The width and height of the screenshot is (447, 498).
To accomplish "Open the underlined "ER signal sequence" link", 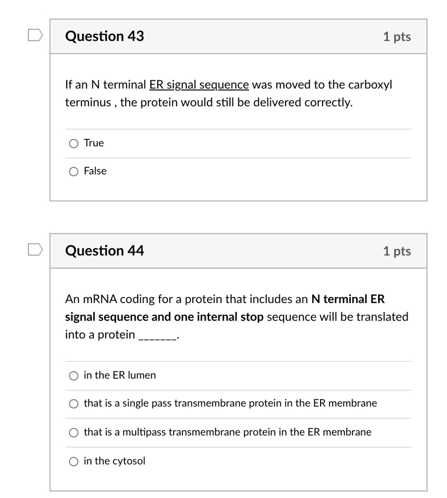I will point(199,85).
